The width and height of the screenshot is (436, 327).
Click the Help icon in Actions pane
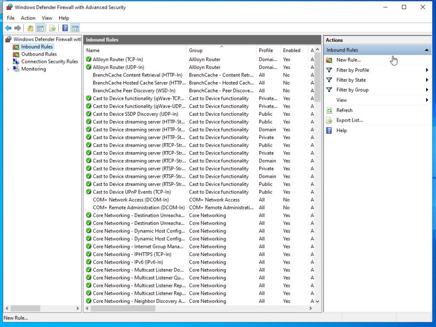point(329,131)
